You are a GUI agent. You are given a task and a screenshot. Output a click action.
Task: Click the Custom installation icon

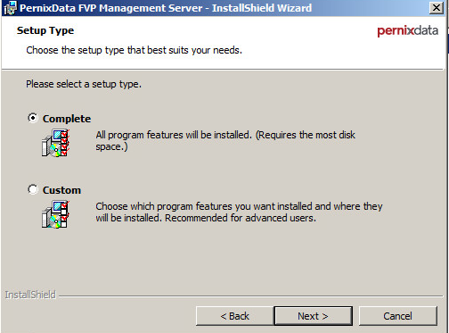coord(56,214)
